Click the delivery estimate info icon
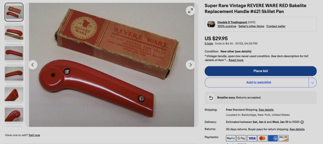The image size is (323, 144). [x=302, y=122]
